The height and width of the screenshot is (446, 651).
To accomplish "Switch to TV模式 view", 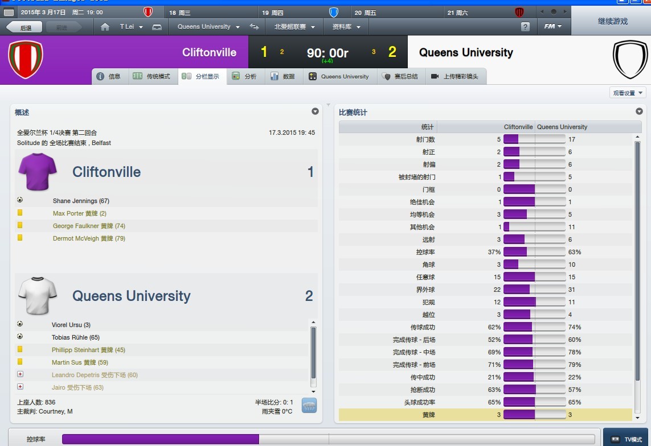I will [627, 439].
